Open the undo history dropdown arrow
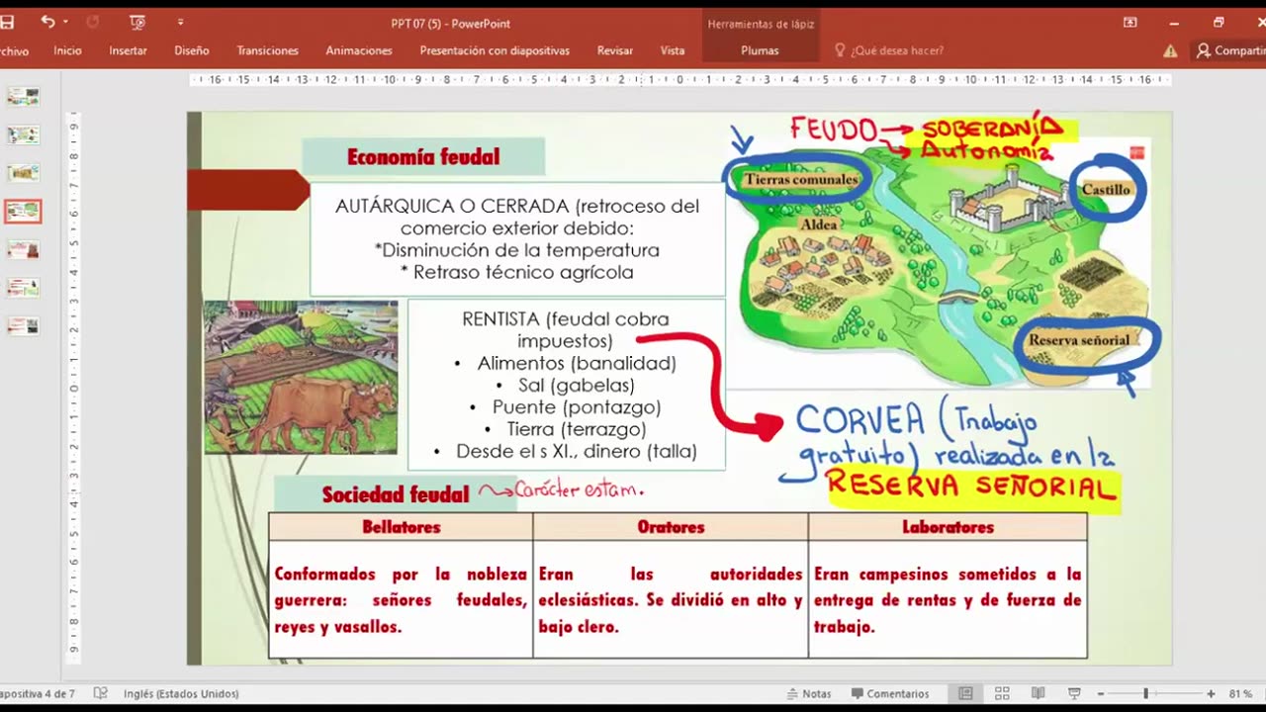 [x=65, y=22]
